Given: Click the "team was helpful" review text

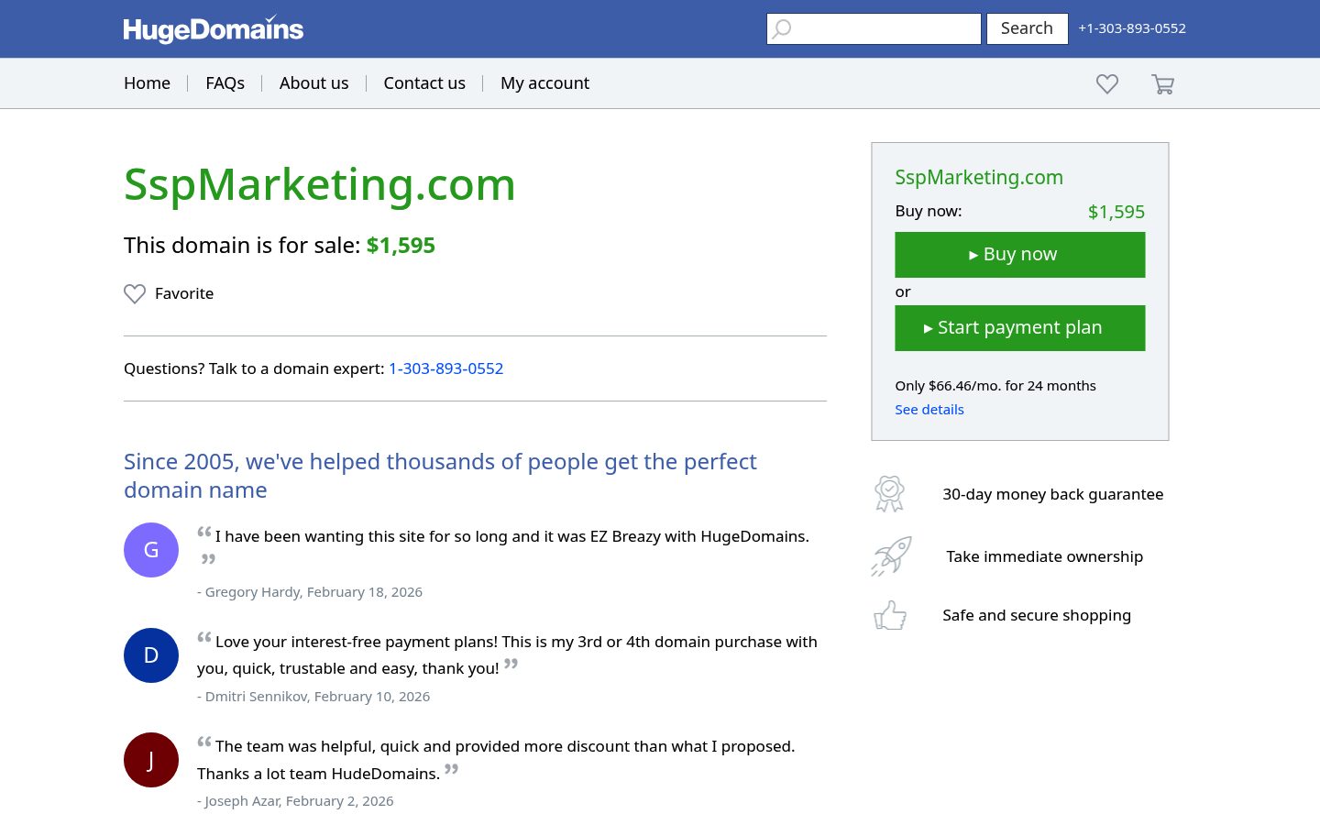Looking at the screenshot, I should click(x=496, y=760).
